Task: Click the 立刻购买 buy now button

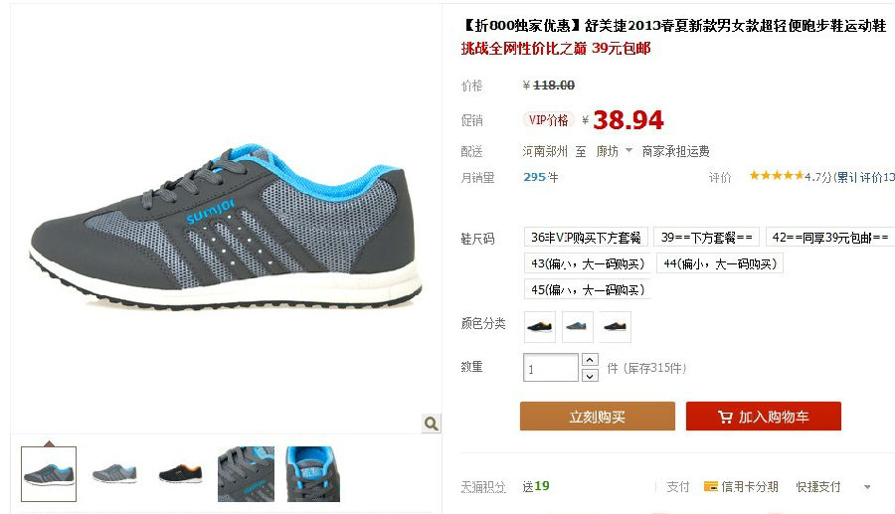Action: coord(597,417)
